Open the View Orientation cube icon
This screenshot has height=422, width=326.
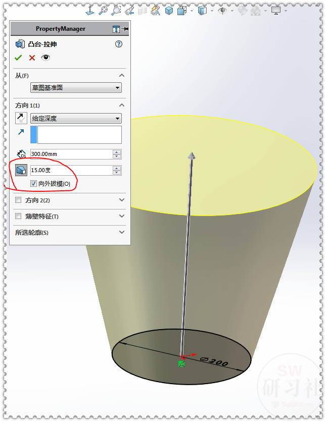click(182, 11)
